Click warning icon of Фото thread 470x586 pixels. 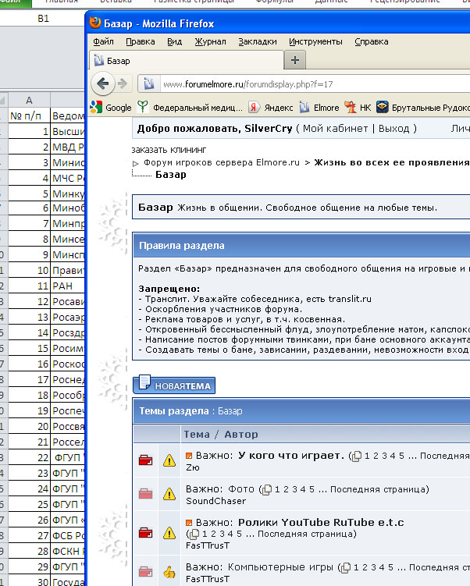pos(169,494)
